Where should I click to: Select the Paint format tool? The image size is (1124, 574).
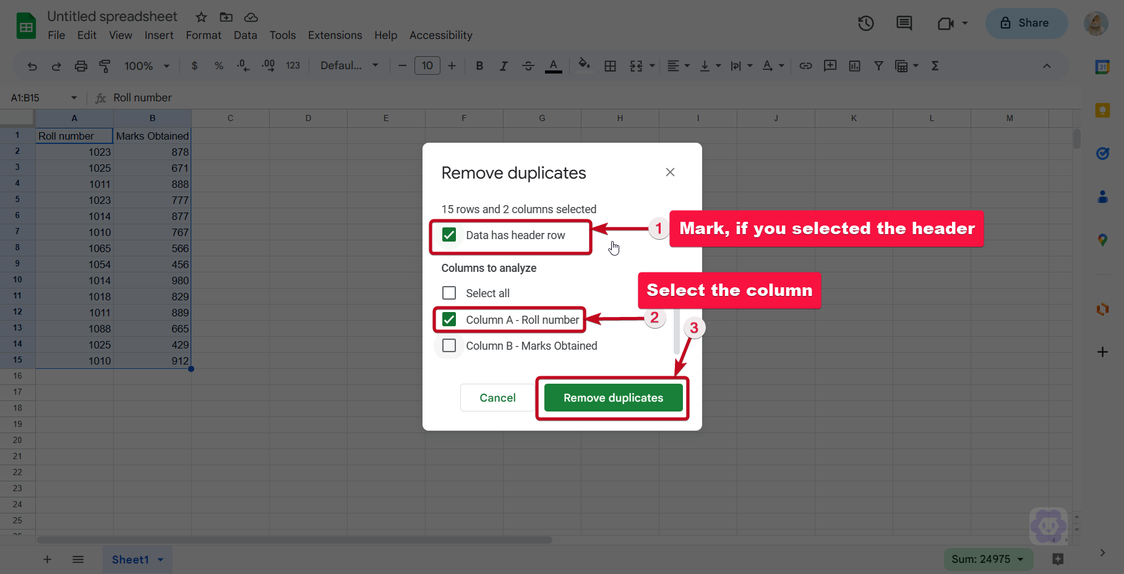coord(105,66)
